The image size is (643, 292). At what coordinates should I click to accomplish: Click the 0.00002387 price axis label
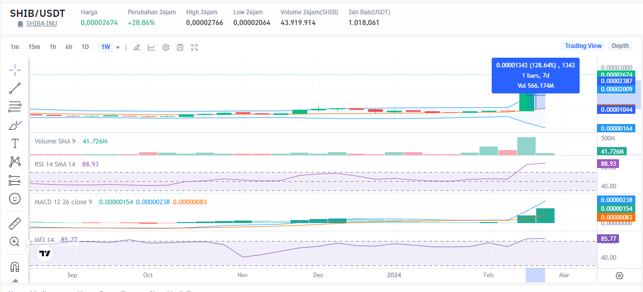[616, 81]
